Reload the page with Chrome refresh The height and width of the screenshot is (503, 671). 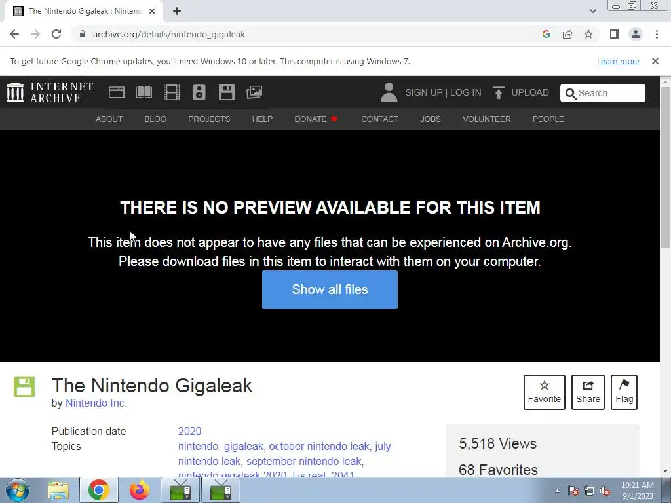56,34
